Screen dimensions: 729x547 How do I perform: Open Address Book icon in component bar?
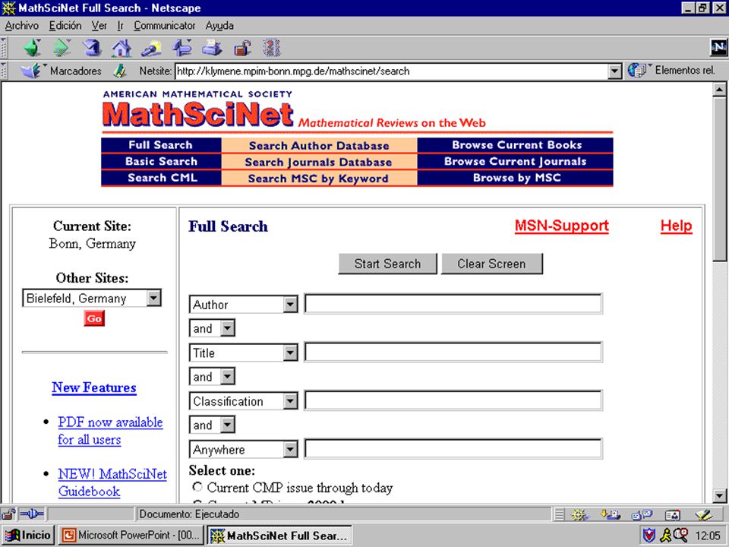coord(672,514)
